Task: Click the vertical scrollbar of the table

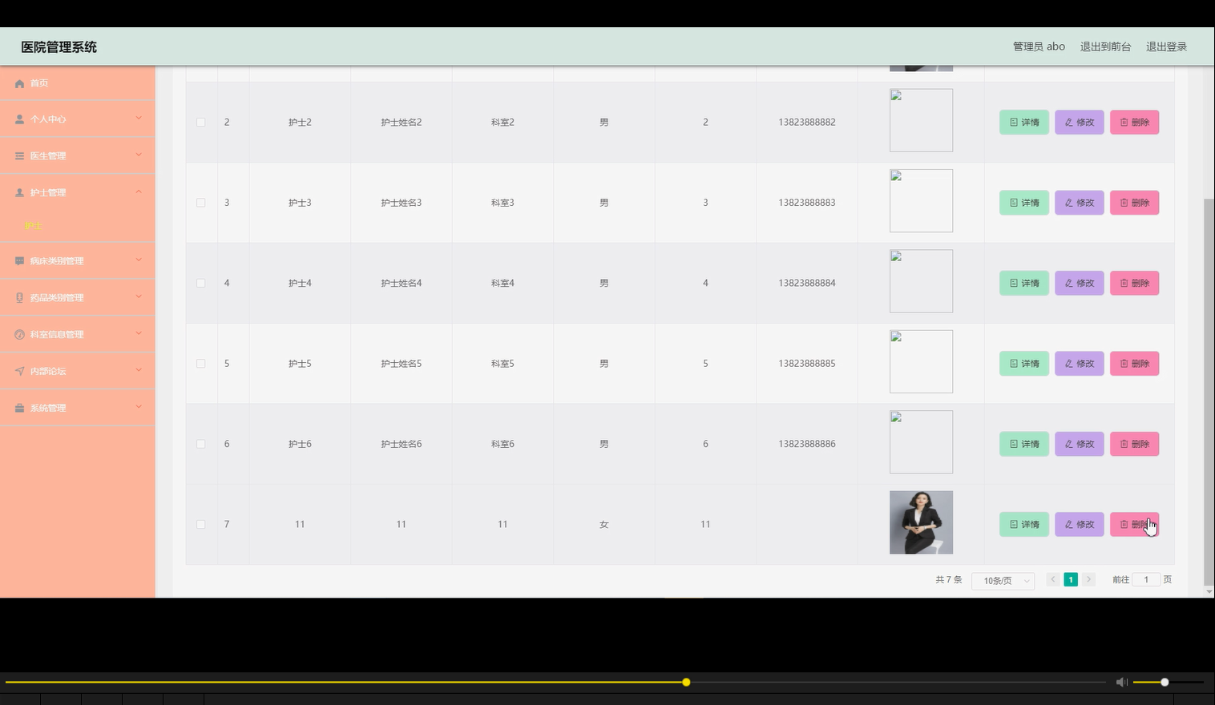Action: [x=1209, y=393]
